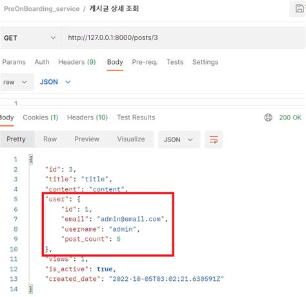Click the "content": "content" line

pyautogui.click(x=87, y=189)
